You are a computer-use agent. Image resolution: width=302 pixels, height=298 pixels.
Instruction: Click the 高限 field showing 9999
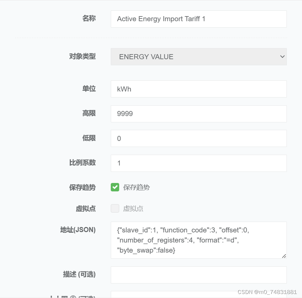click(x=199, y=114)
